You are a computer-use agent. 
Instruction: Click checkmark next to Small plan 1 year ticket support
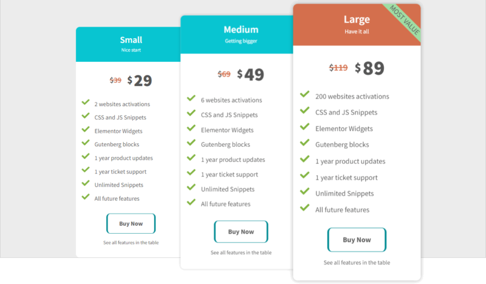[x=86, y=170]
